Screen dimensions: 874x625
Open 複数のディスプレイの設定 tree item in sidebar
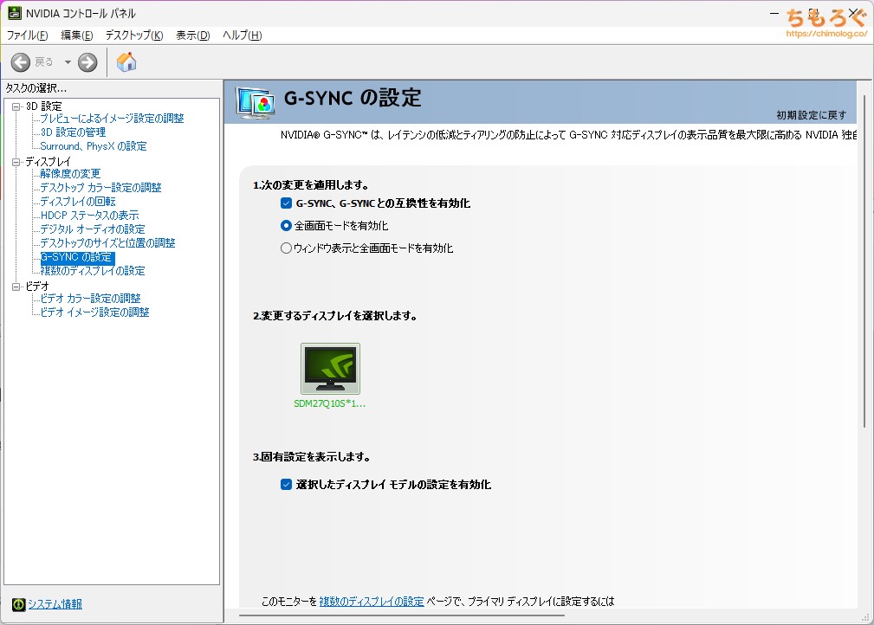pos(93,271)
